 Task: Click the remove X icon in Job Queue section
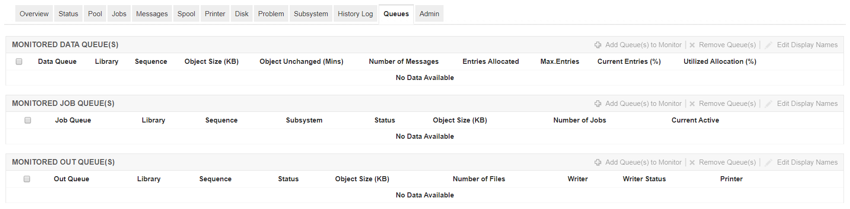point(692,104)
